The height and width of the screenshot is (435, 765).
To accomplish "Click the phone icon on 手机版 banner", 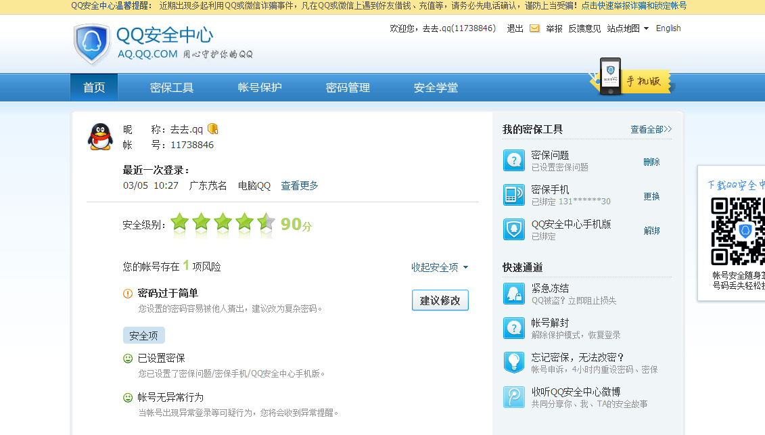I will pos(610,76).
